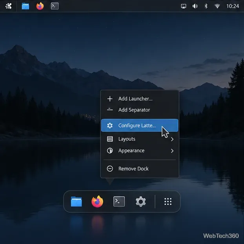Viewport: 244px width, 244px height.
Task: Open the Appearance submenu
Action: click(x=140, y=151)
